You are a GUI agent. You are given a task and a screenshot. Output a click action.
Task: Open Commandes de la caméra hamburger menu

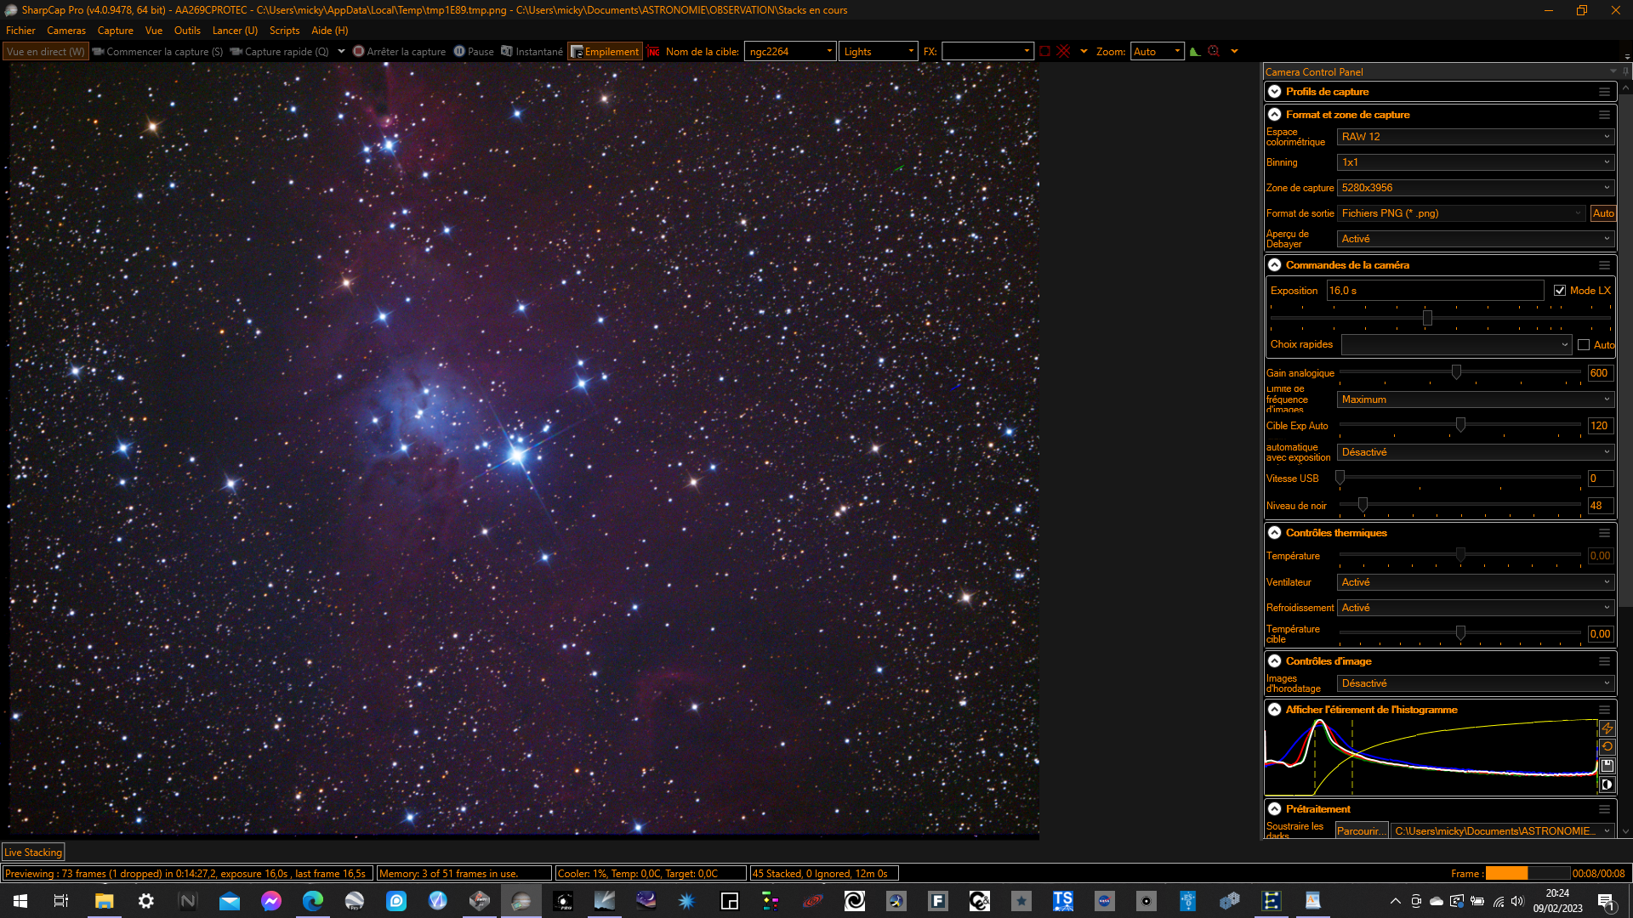tap(1604, 265)
